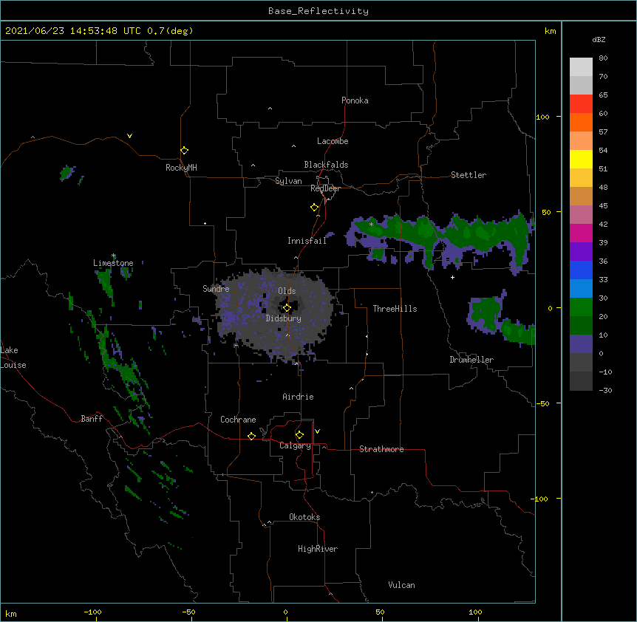Select the Didsbury town label

pos(284,318)
